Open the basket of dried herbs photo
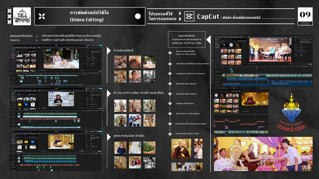 click(x=120, y=162)
